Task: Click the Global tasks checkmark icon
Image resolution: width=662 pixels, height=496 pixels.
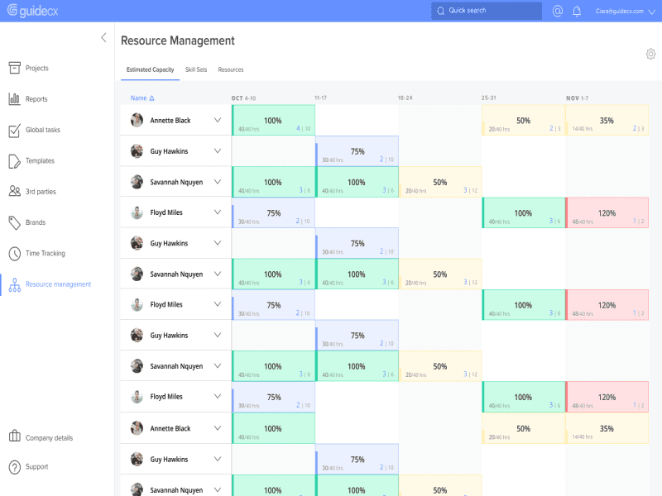Action: (14, 130)
